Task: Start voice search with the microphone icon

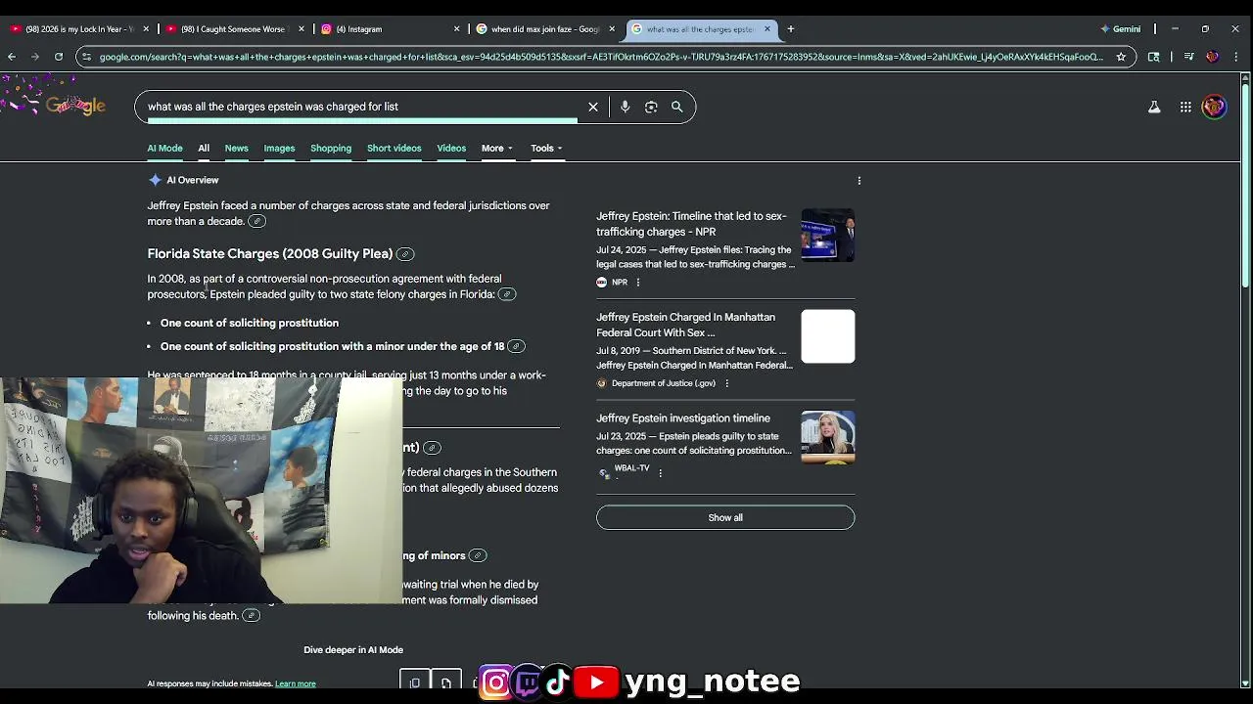Action: [625, 107]
